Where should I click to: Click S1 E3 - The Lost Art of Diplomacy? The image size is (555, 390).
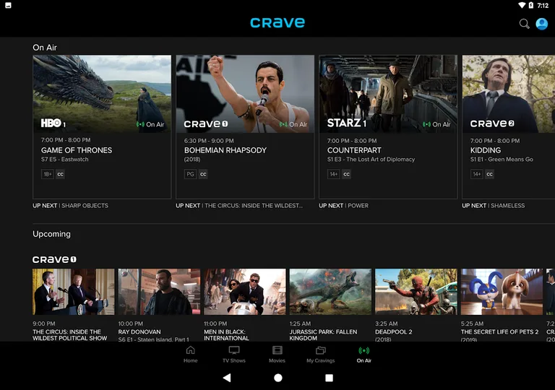click(x=371, y=160)
